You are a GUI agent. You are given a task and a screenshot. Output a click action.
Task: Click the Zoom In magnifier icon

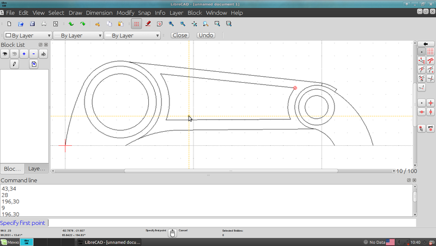pos(170,24)
